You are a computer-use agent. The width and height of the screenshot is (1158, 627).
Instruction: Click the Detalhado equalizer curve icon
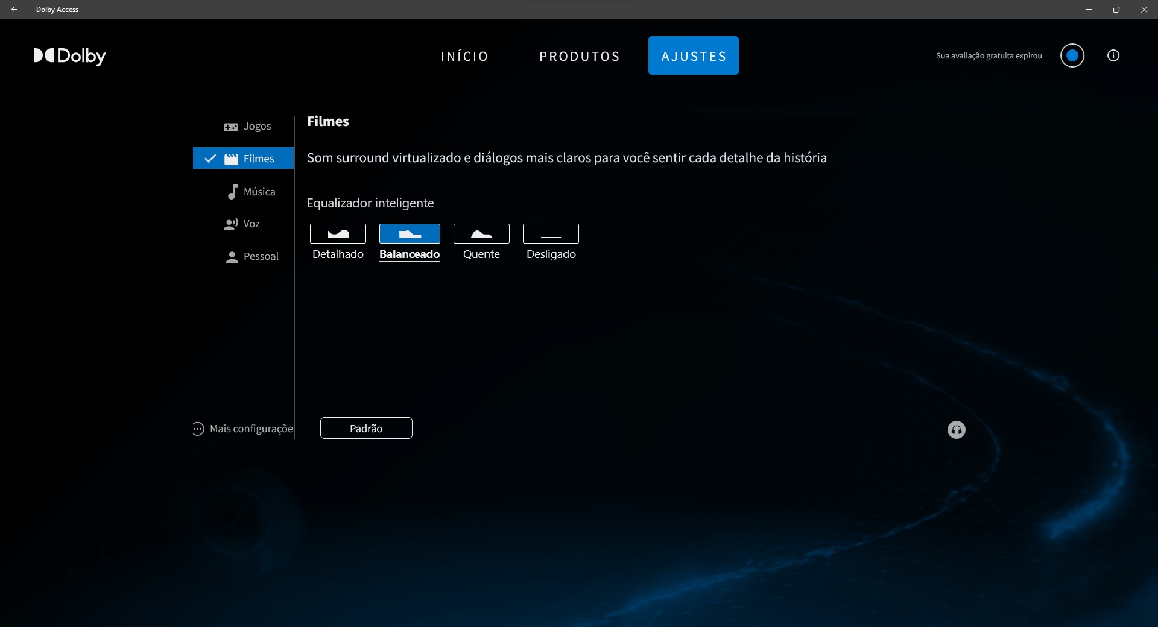pos(338,233)
